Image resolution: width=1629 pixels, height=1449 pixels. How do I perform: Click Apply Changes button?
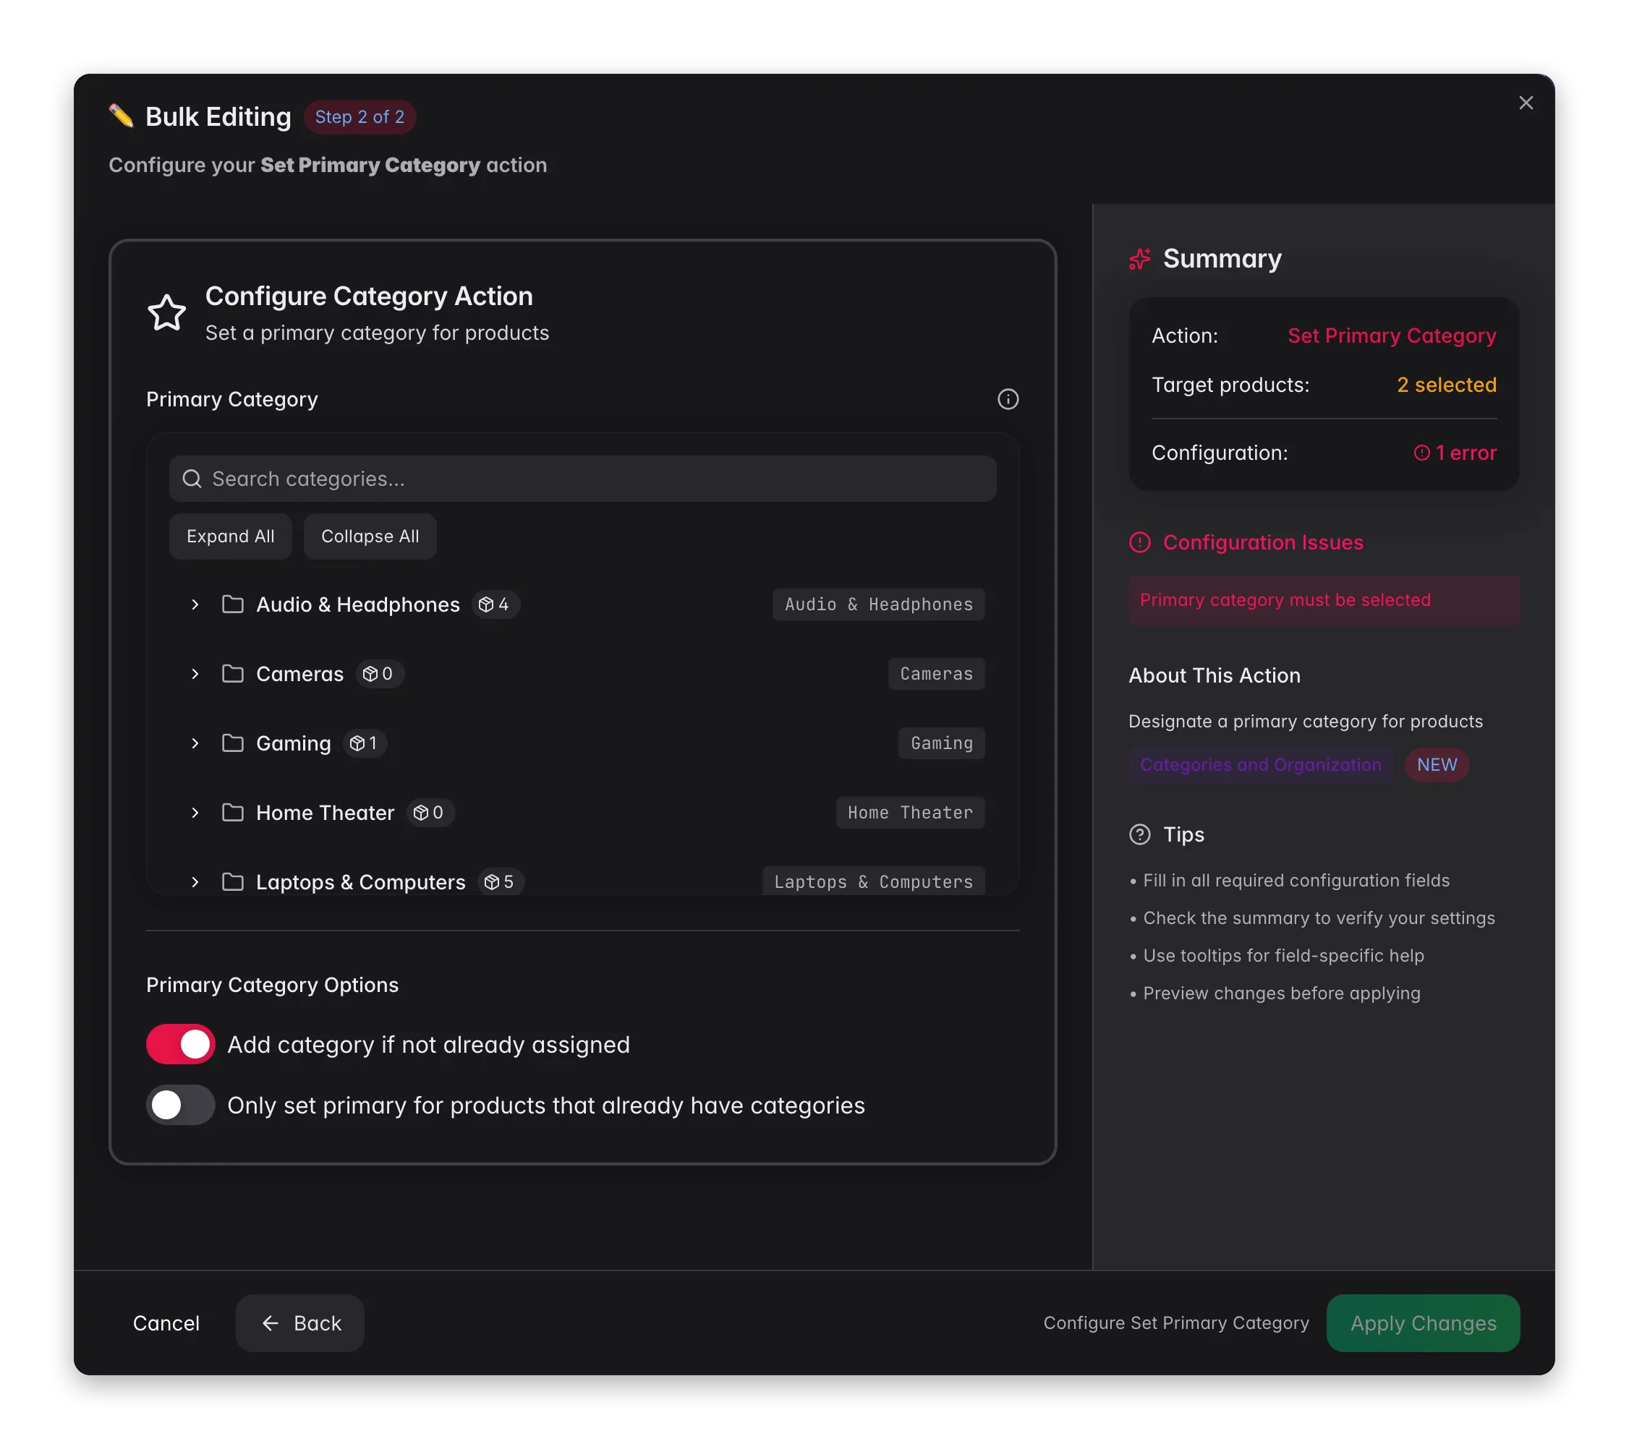(1423, 1323)
